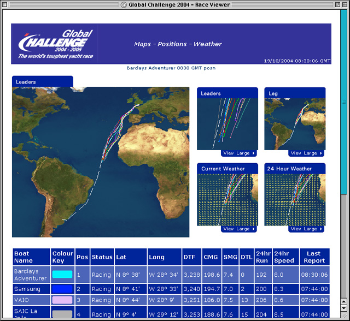Click the 19/10/2004 08:30:06 GMT timestamp
Image resolution: width=350 pixels, height=321 pixels.
[297, 61]
